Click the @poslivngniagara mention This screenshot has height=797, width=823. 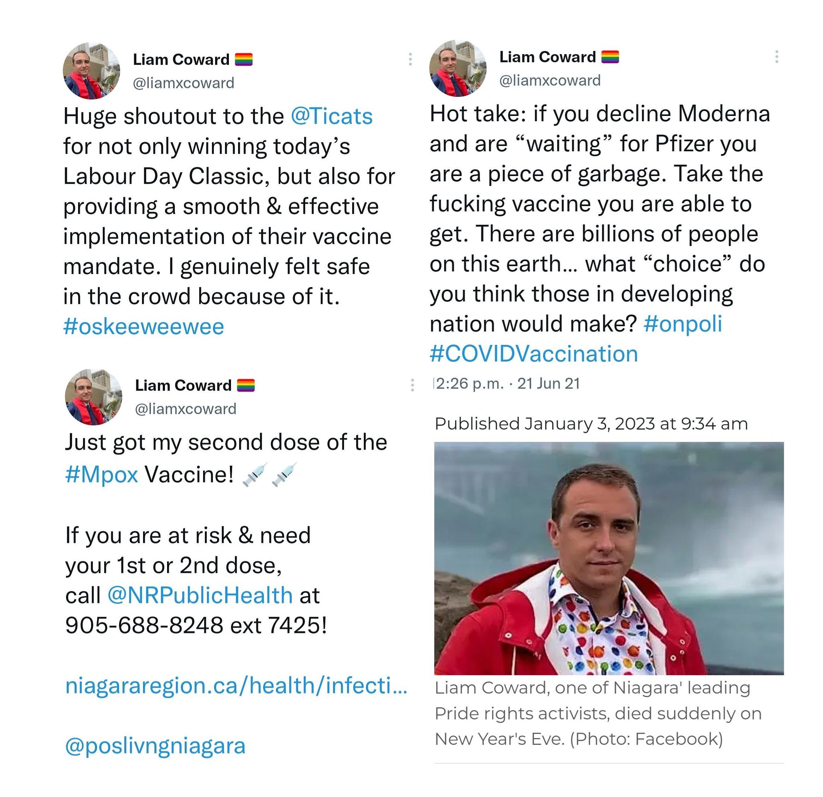[155, 746]
